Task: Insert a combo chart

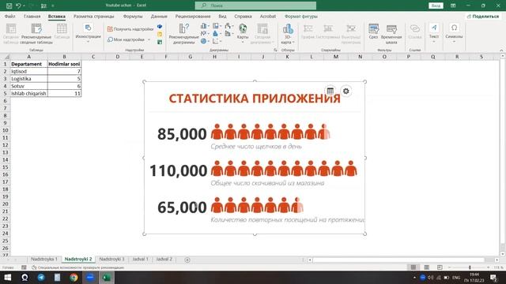Action: click(228, 33)
